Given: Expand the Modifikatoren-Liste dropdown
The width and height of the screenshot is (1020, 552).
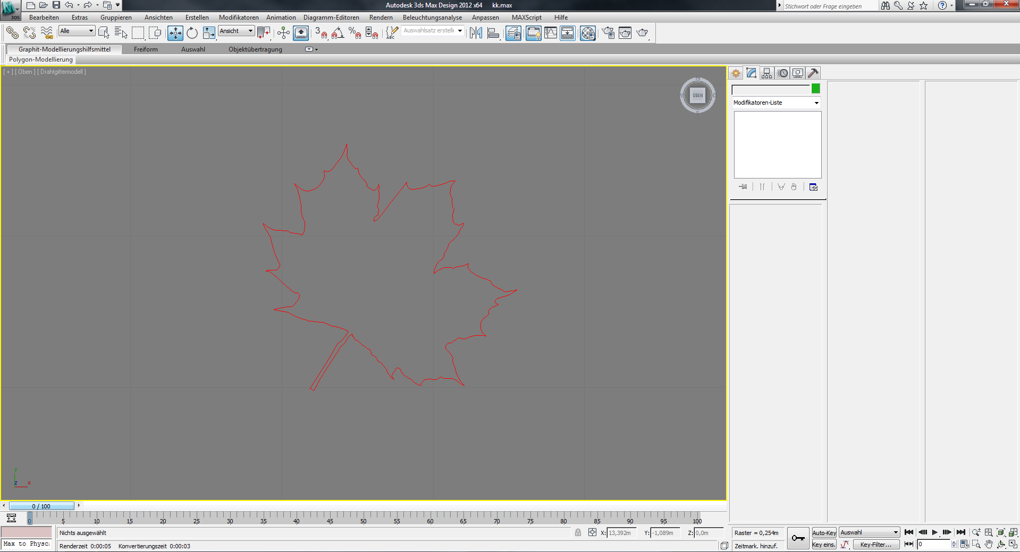Looking at the screenshot, I should pos(776,103).
